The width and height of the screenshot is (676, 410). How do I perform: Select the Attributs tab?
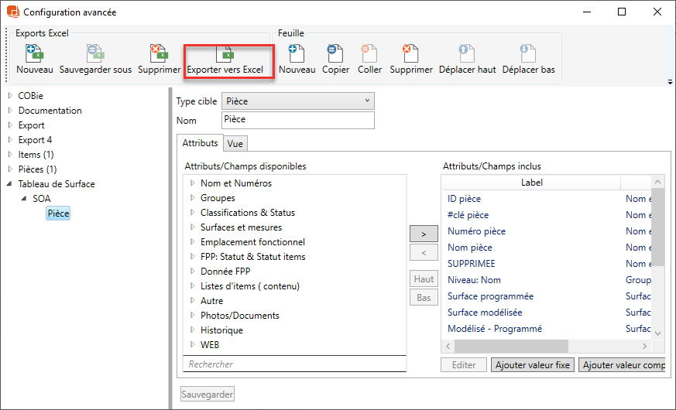pyautogui.click(x=199, y=143)
